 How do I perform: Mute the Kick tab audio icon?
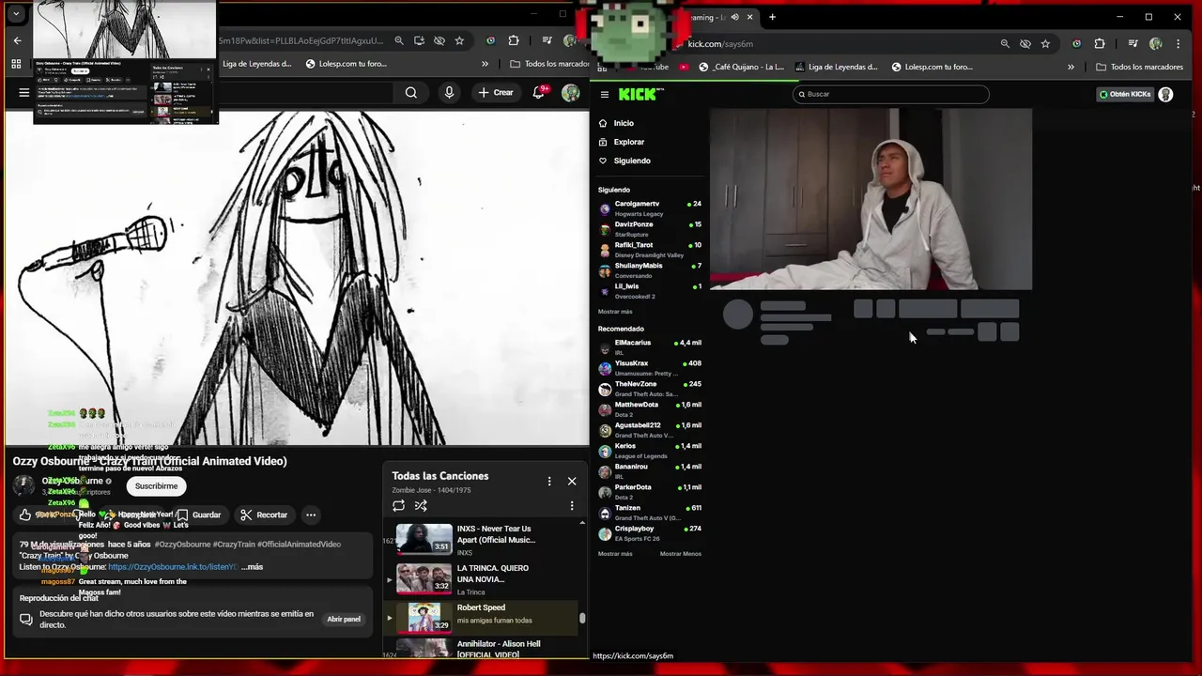coord(734,17)
